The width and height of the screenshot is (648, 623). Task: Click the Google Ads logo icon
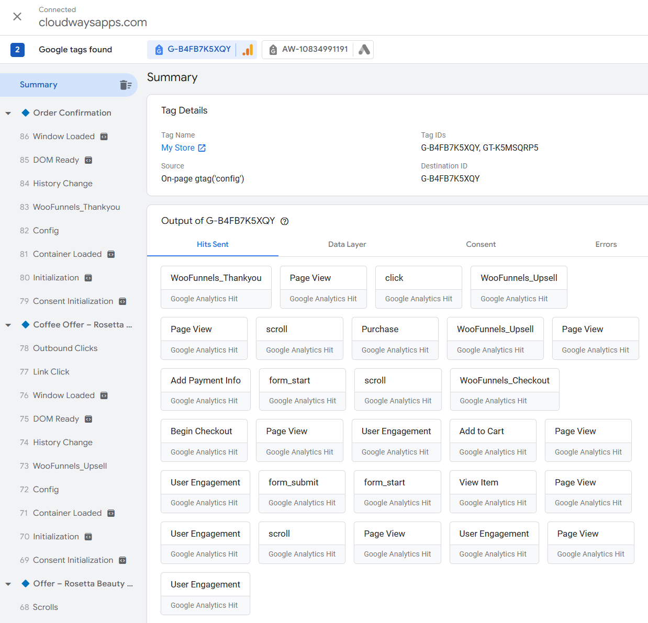click(364, 50)
